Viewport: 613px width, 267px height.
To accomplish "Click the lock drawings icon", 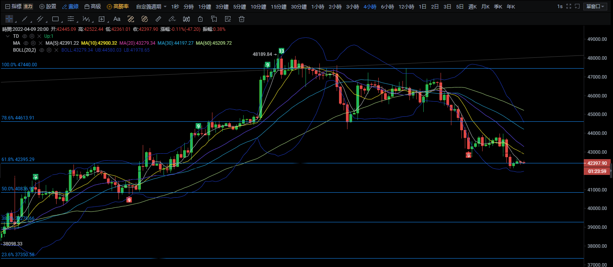I will click(200, 19).
